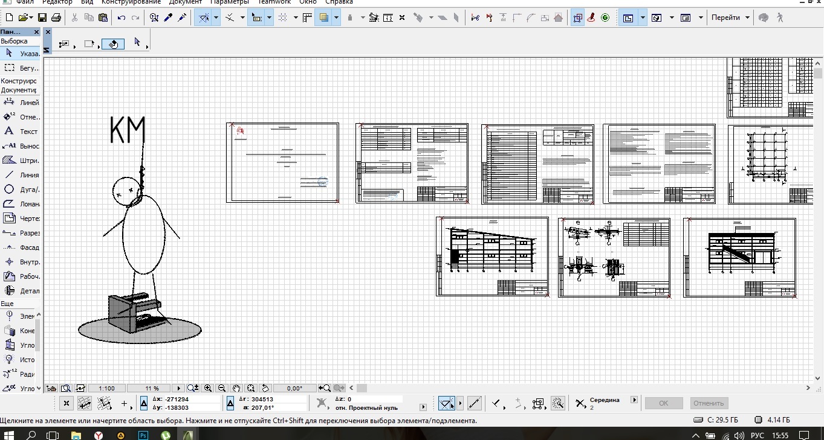Inject parameters with the syringe icon

tap(183, 18)
